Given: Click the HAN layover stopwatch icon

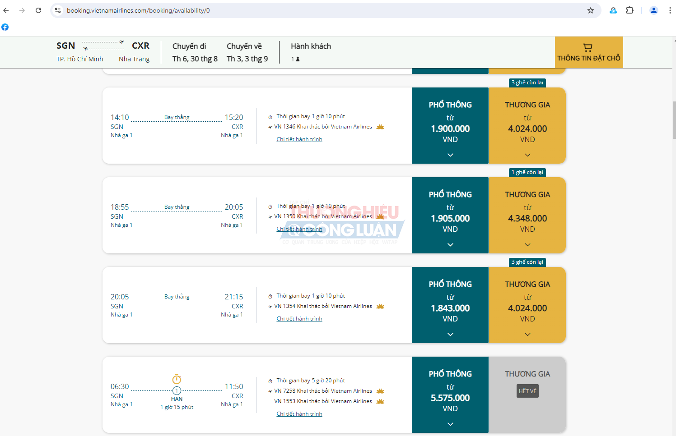Looking at the screenshot, I should click(x=177, y=379).
